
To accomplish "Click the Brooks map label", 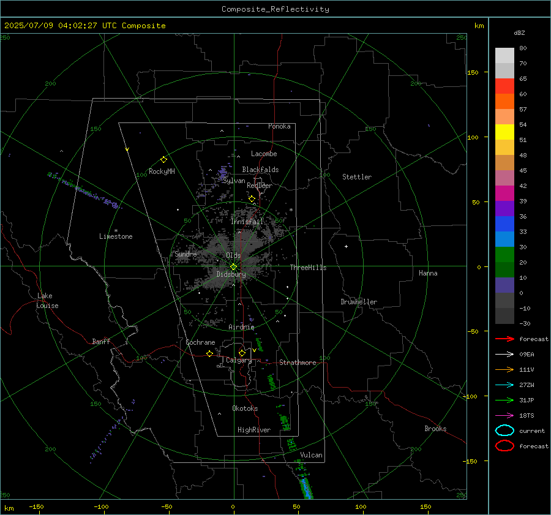I will point(435,429).
